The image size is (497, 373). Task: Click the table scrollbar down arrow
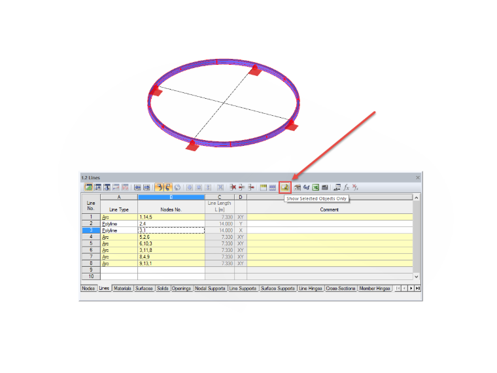(x=417, y=277)
